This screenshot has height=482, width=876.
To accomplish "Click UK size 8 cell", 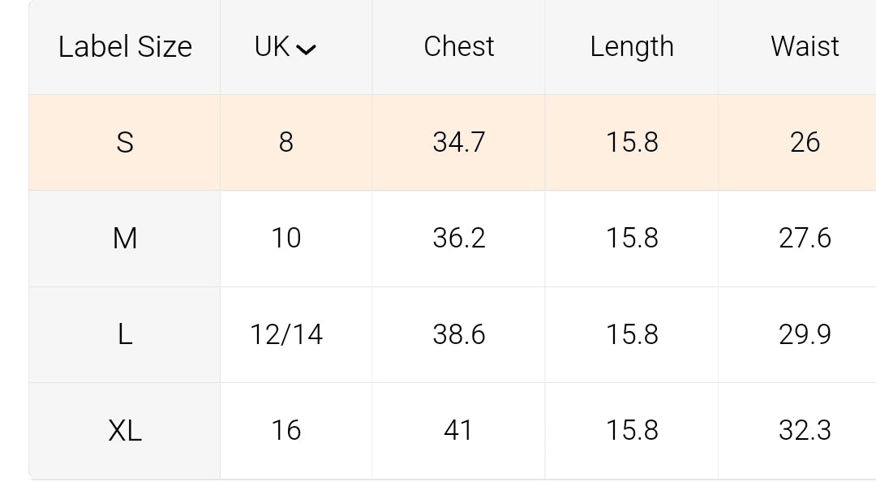I will click(x=286, y=143).
